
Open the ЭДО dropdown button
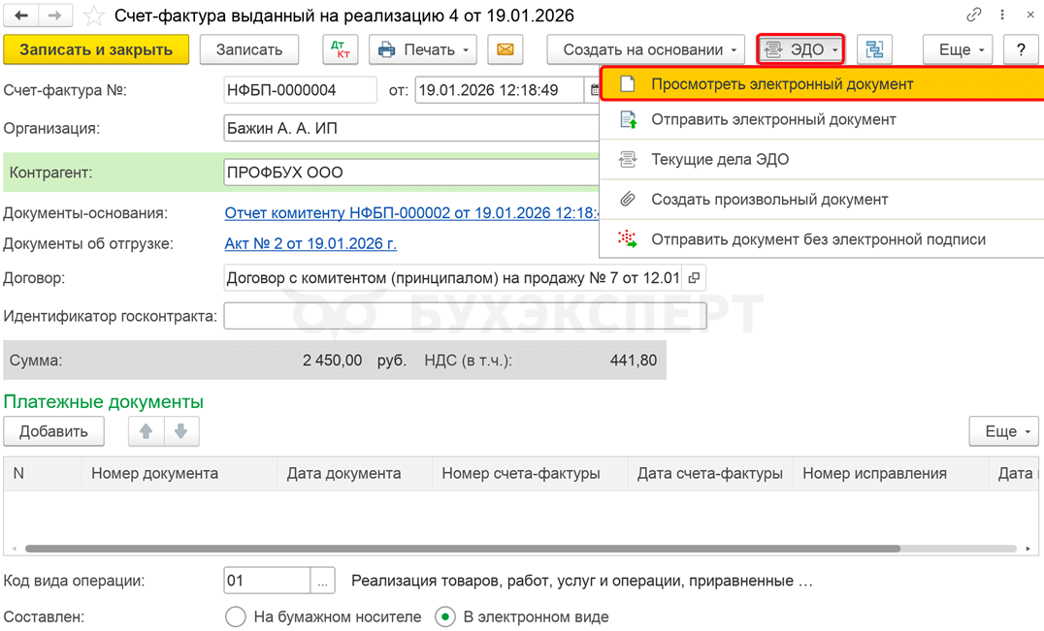[x=800, y=49]
